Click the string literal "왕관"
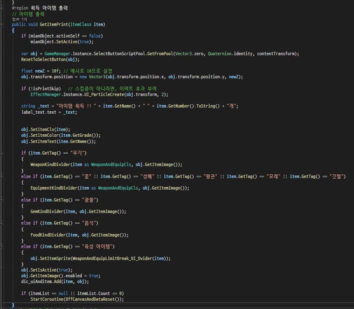This screenshot has width=354, height=309. pos(211,176)
